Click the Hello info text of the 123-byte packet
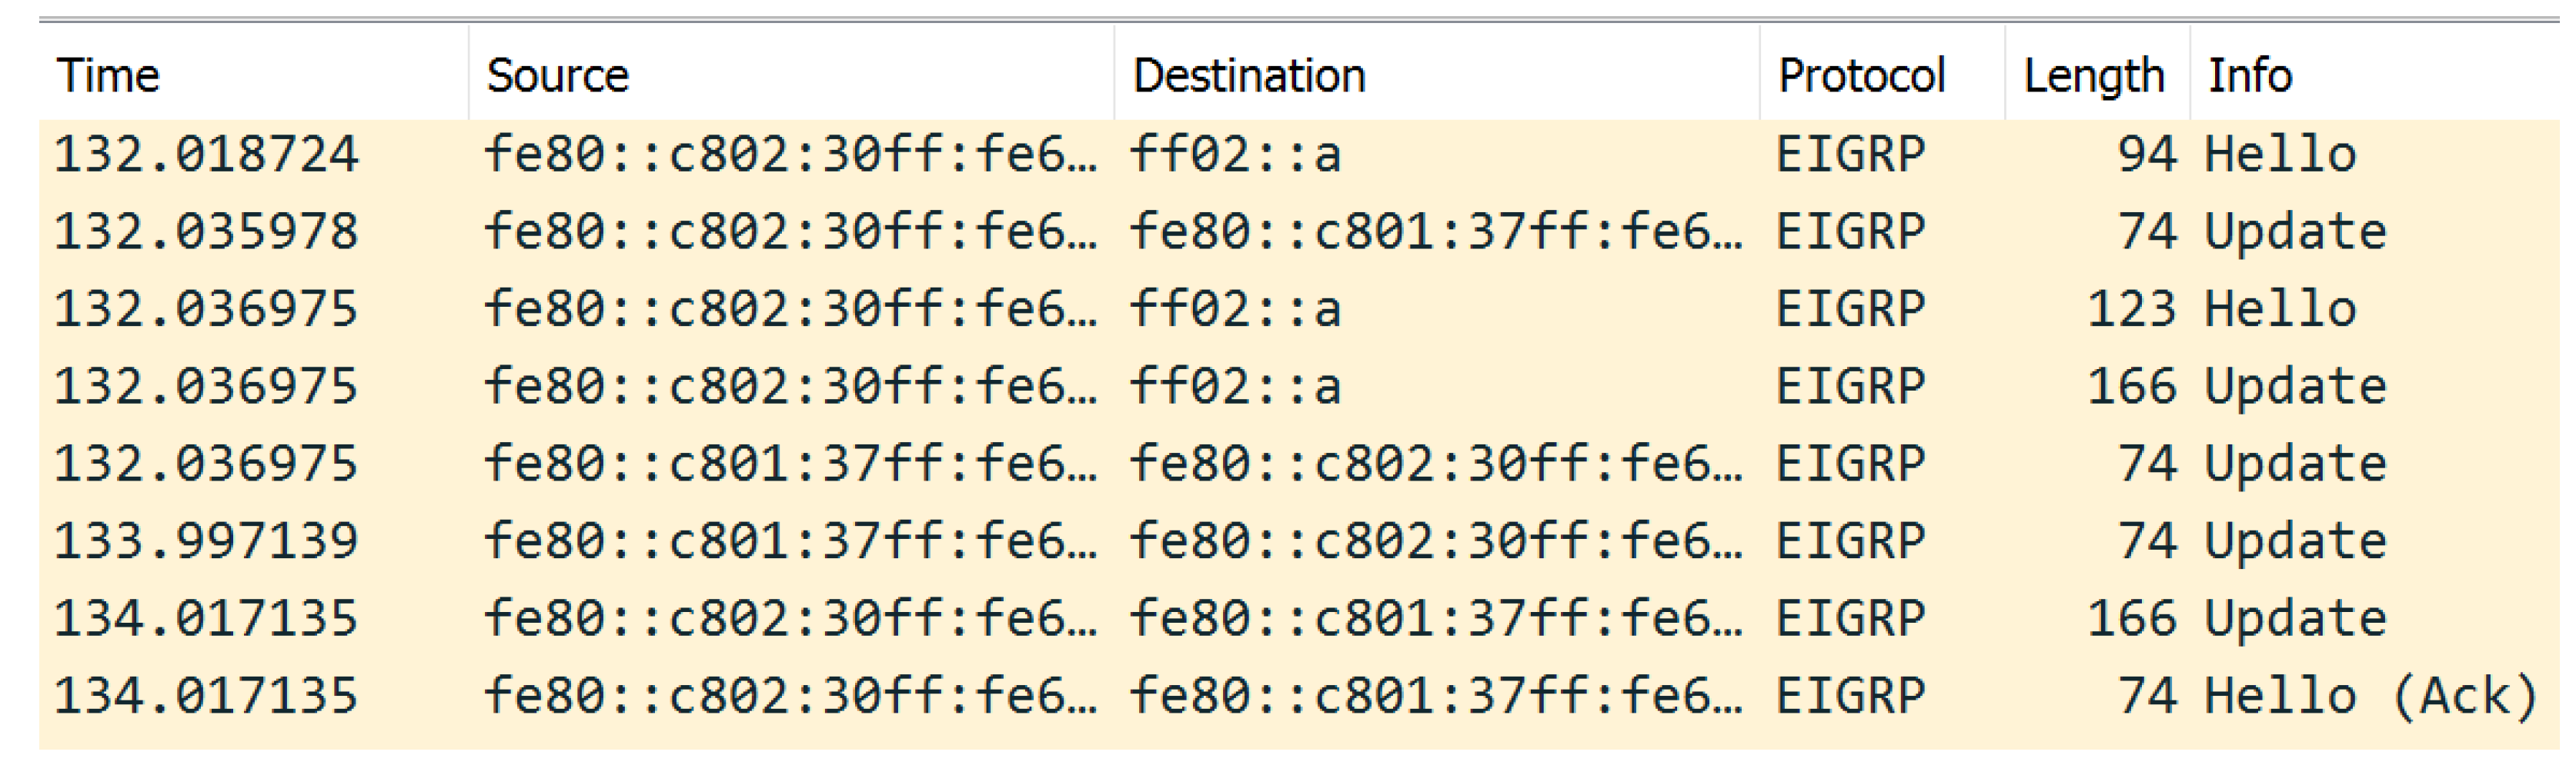Image resolution: width=2576 pixels, height=775 pixels. 2280,310
